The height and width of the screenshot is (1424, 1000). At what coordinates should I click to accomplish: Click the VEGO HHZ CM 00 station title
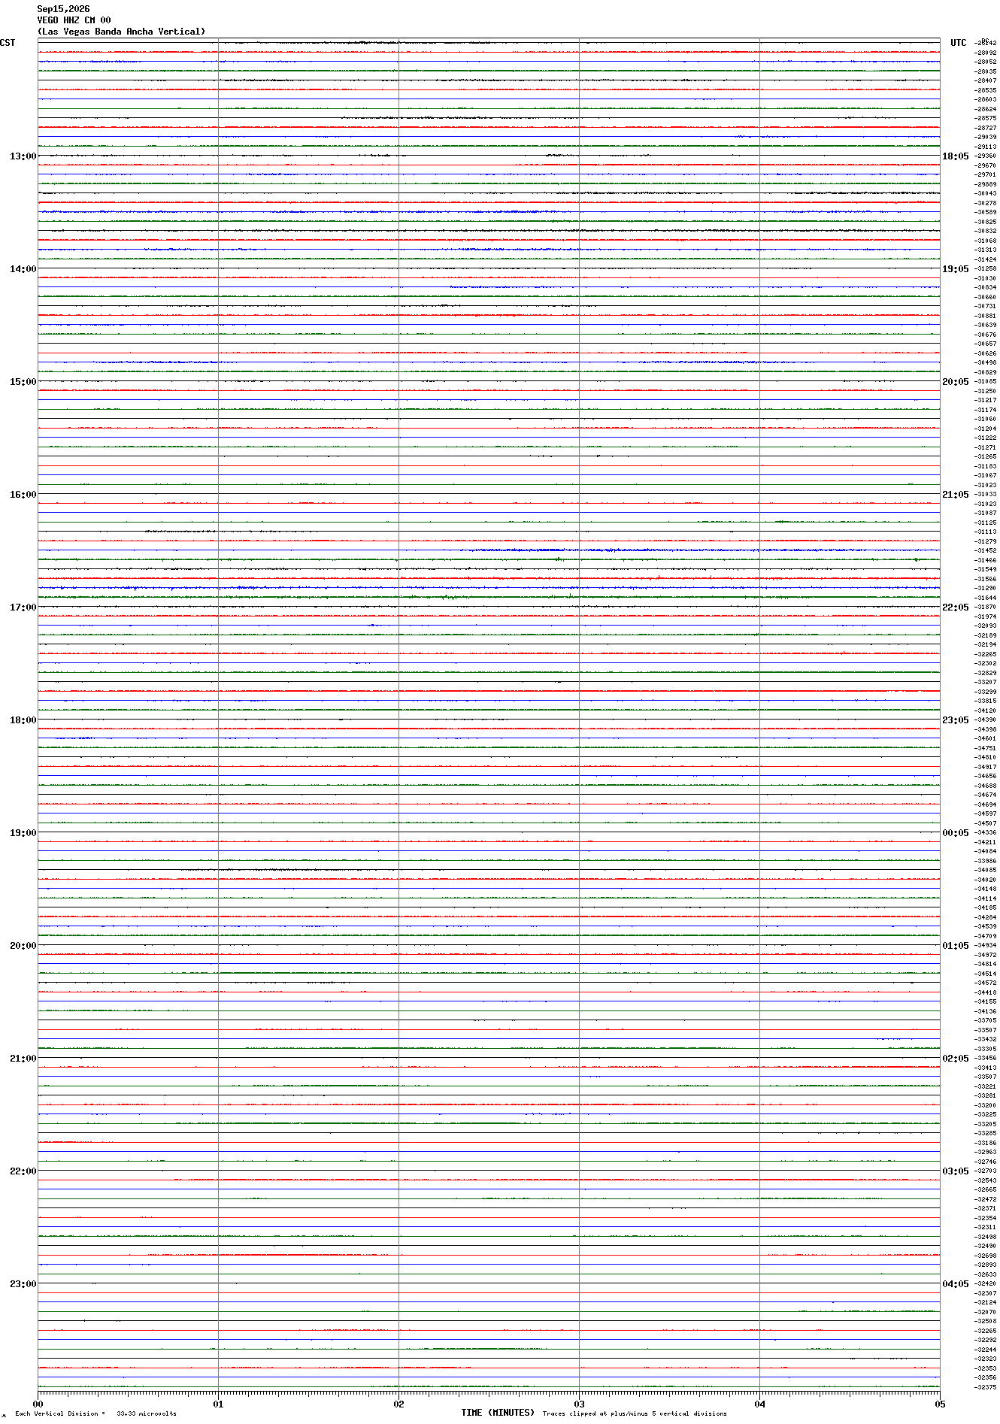(74, 20)
